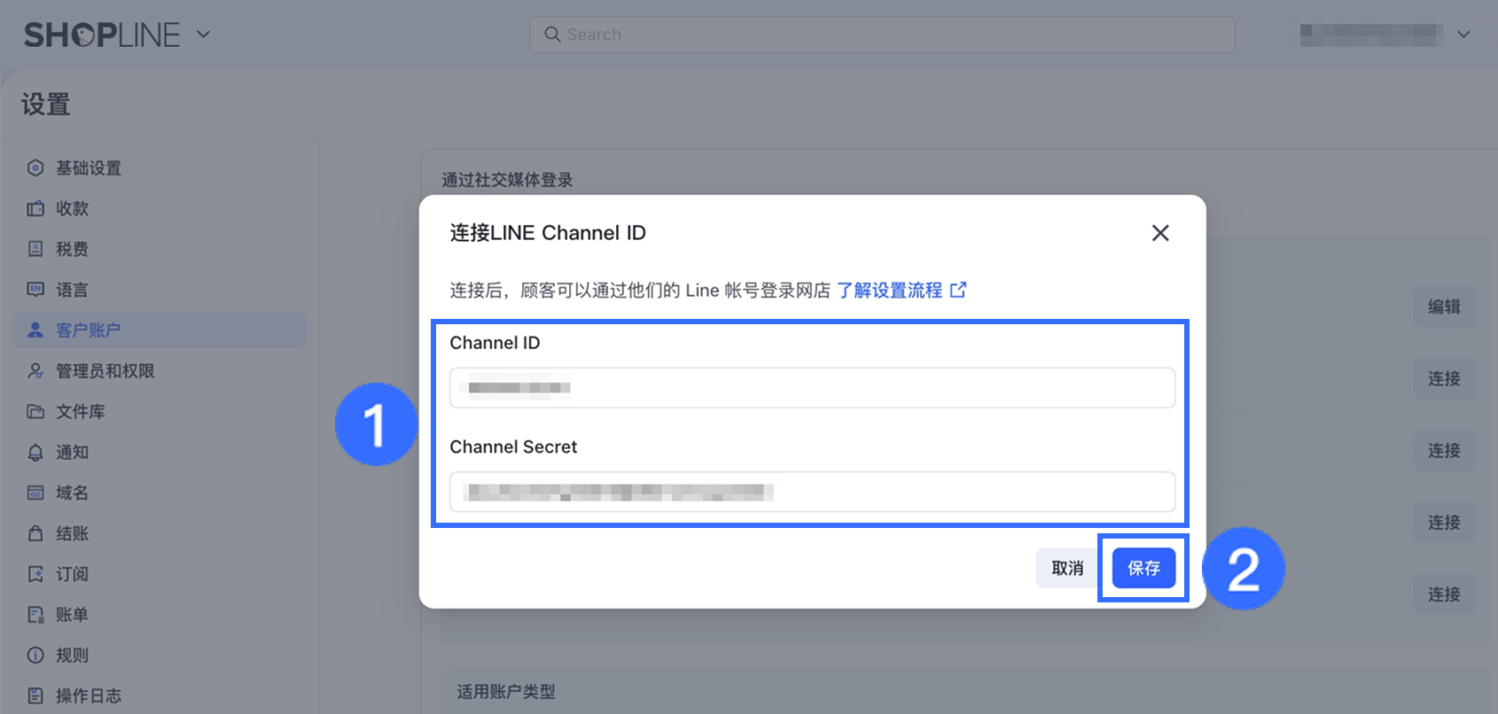Click the 取消 button
This screenshot has width=1498, height=714.
click(x=1067, y=568)
